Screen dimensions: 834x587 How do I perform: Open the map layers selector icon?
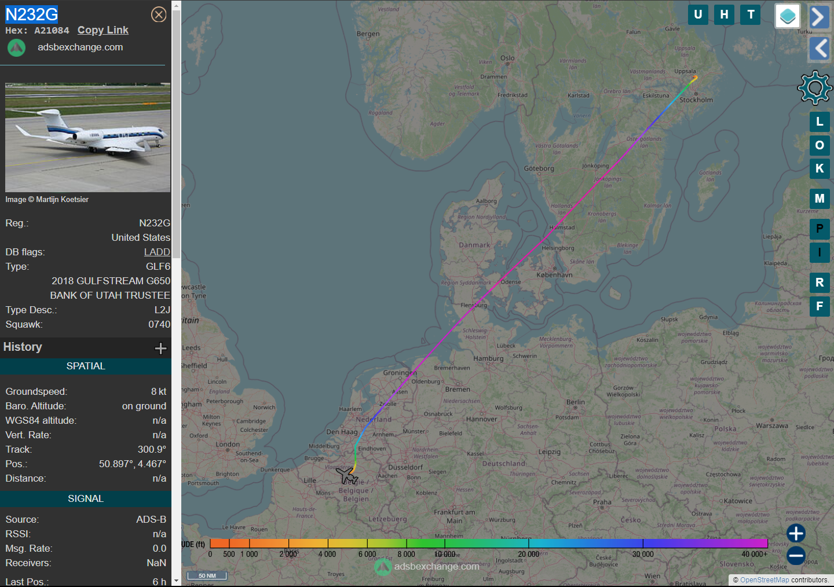click(x=788, y=16)
